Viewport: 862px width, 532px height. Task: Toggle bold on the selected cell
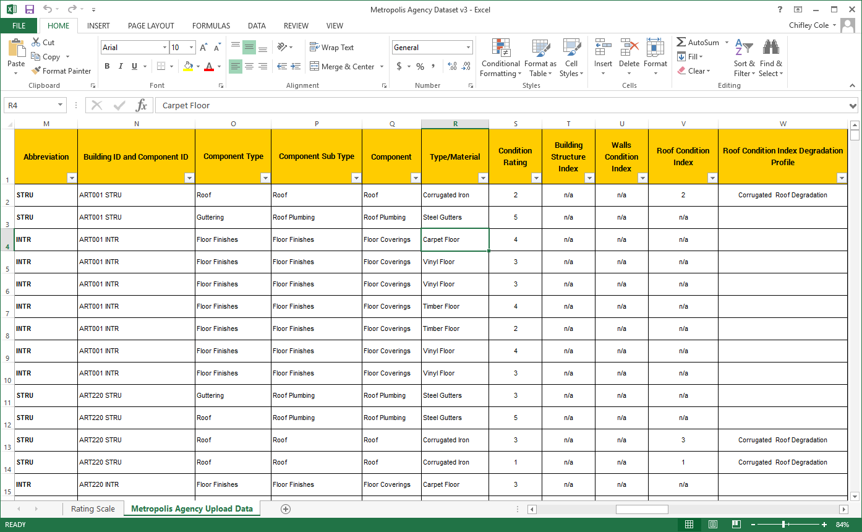click(x=106, y=66)
